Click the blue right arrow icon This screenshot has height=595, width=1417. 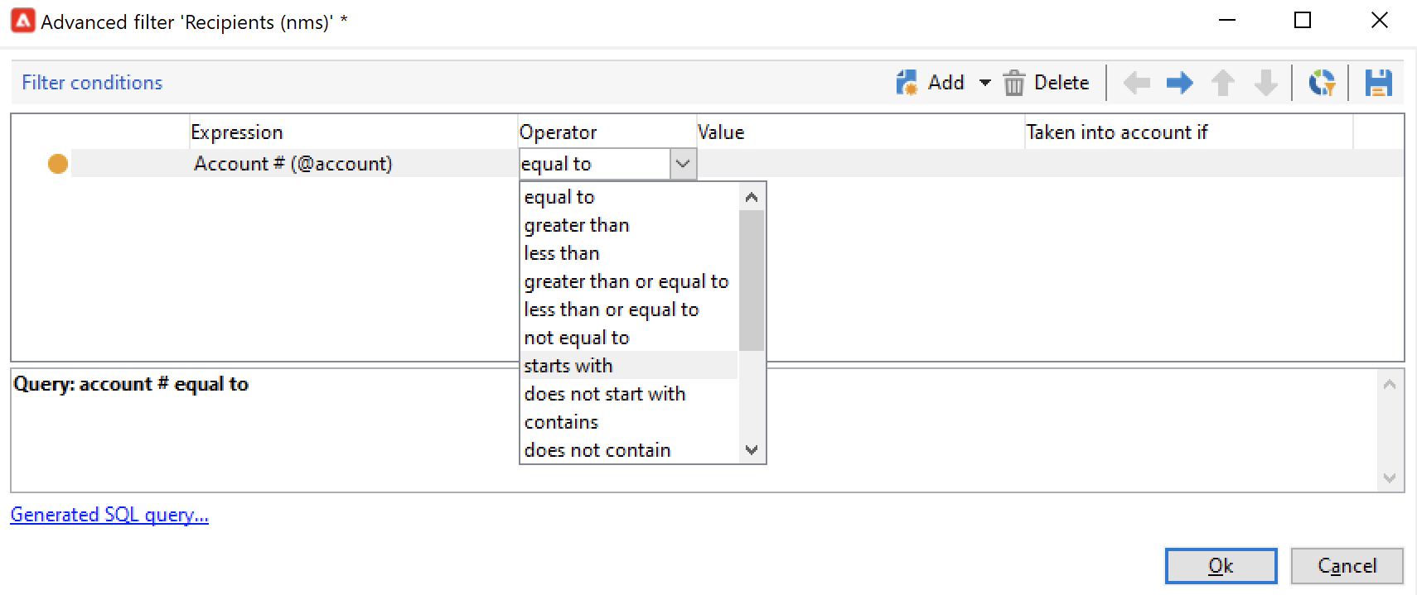tap(1179, 83)
